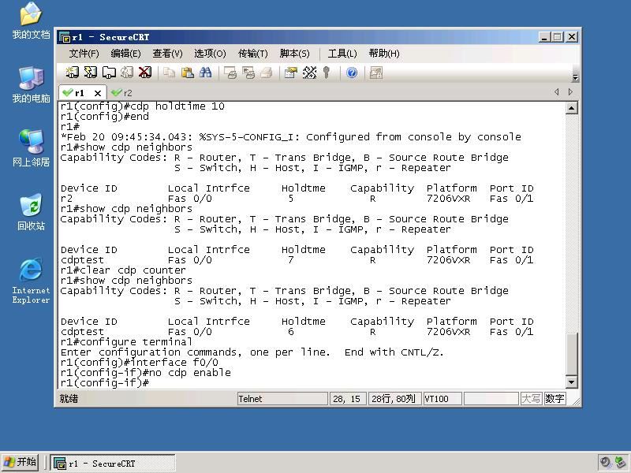Click the tab scroll left arrow
Image resolution: width=631 pixels, height=473 pixels.
pyautogui.click(x=557, y=92)
